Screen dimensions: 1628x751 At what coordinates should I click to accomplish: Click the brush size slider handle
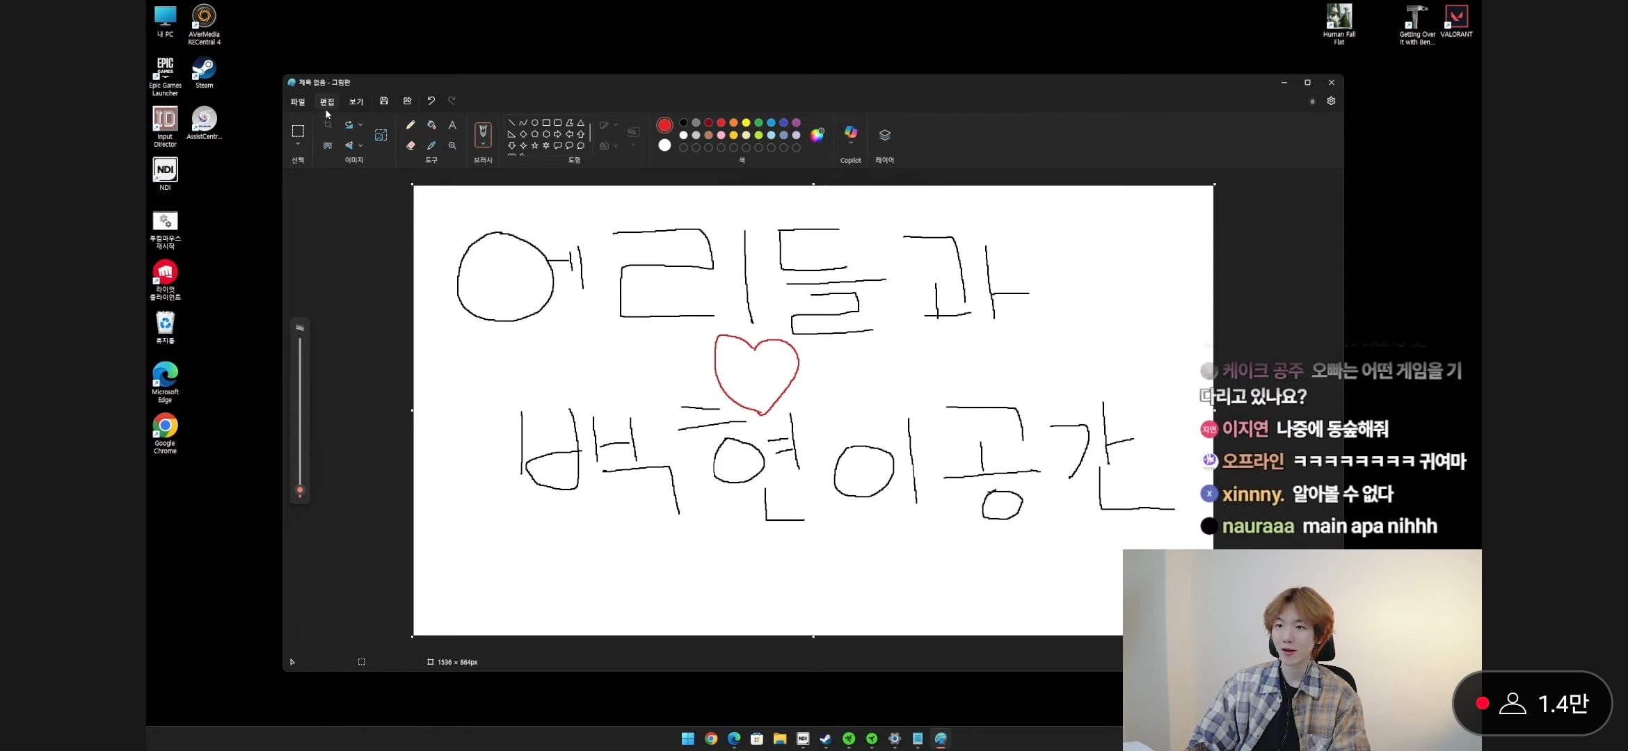tap(300, 491)
